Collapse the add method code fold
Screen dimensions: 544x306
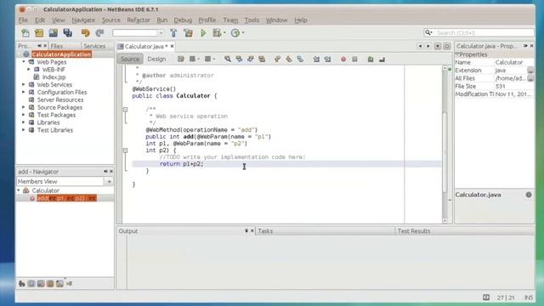coord(125,150)
